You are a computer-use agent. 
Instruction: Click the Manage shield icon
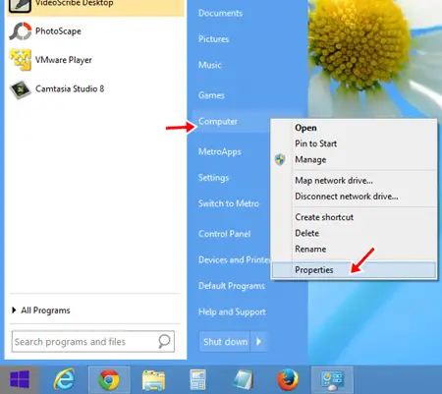pyautogui.click(x=280, y=159)
